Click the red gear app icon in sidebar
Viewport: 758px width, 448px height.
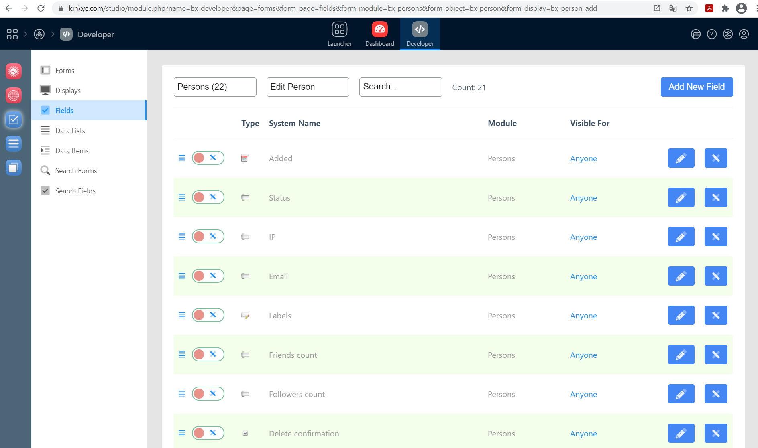click(14, 71)
